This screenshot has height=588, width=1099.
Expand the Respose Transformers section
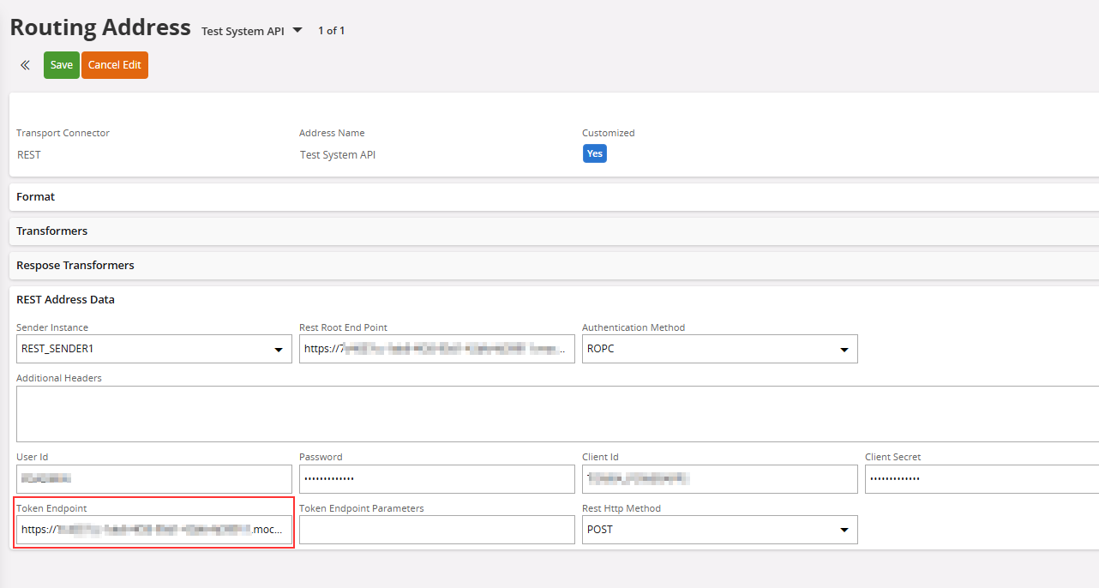tap(75, 266)
